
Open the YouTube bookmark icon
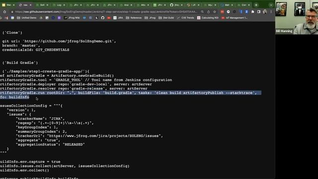click(109, 18)
